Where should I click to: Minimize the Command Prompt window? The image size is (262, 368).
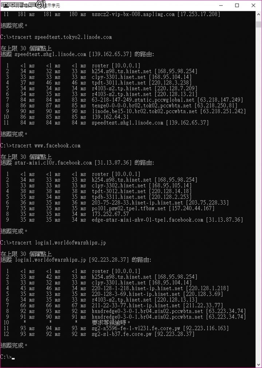point(221,5)
